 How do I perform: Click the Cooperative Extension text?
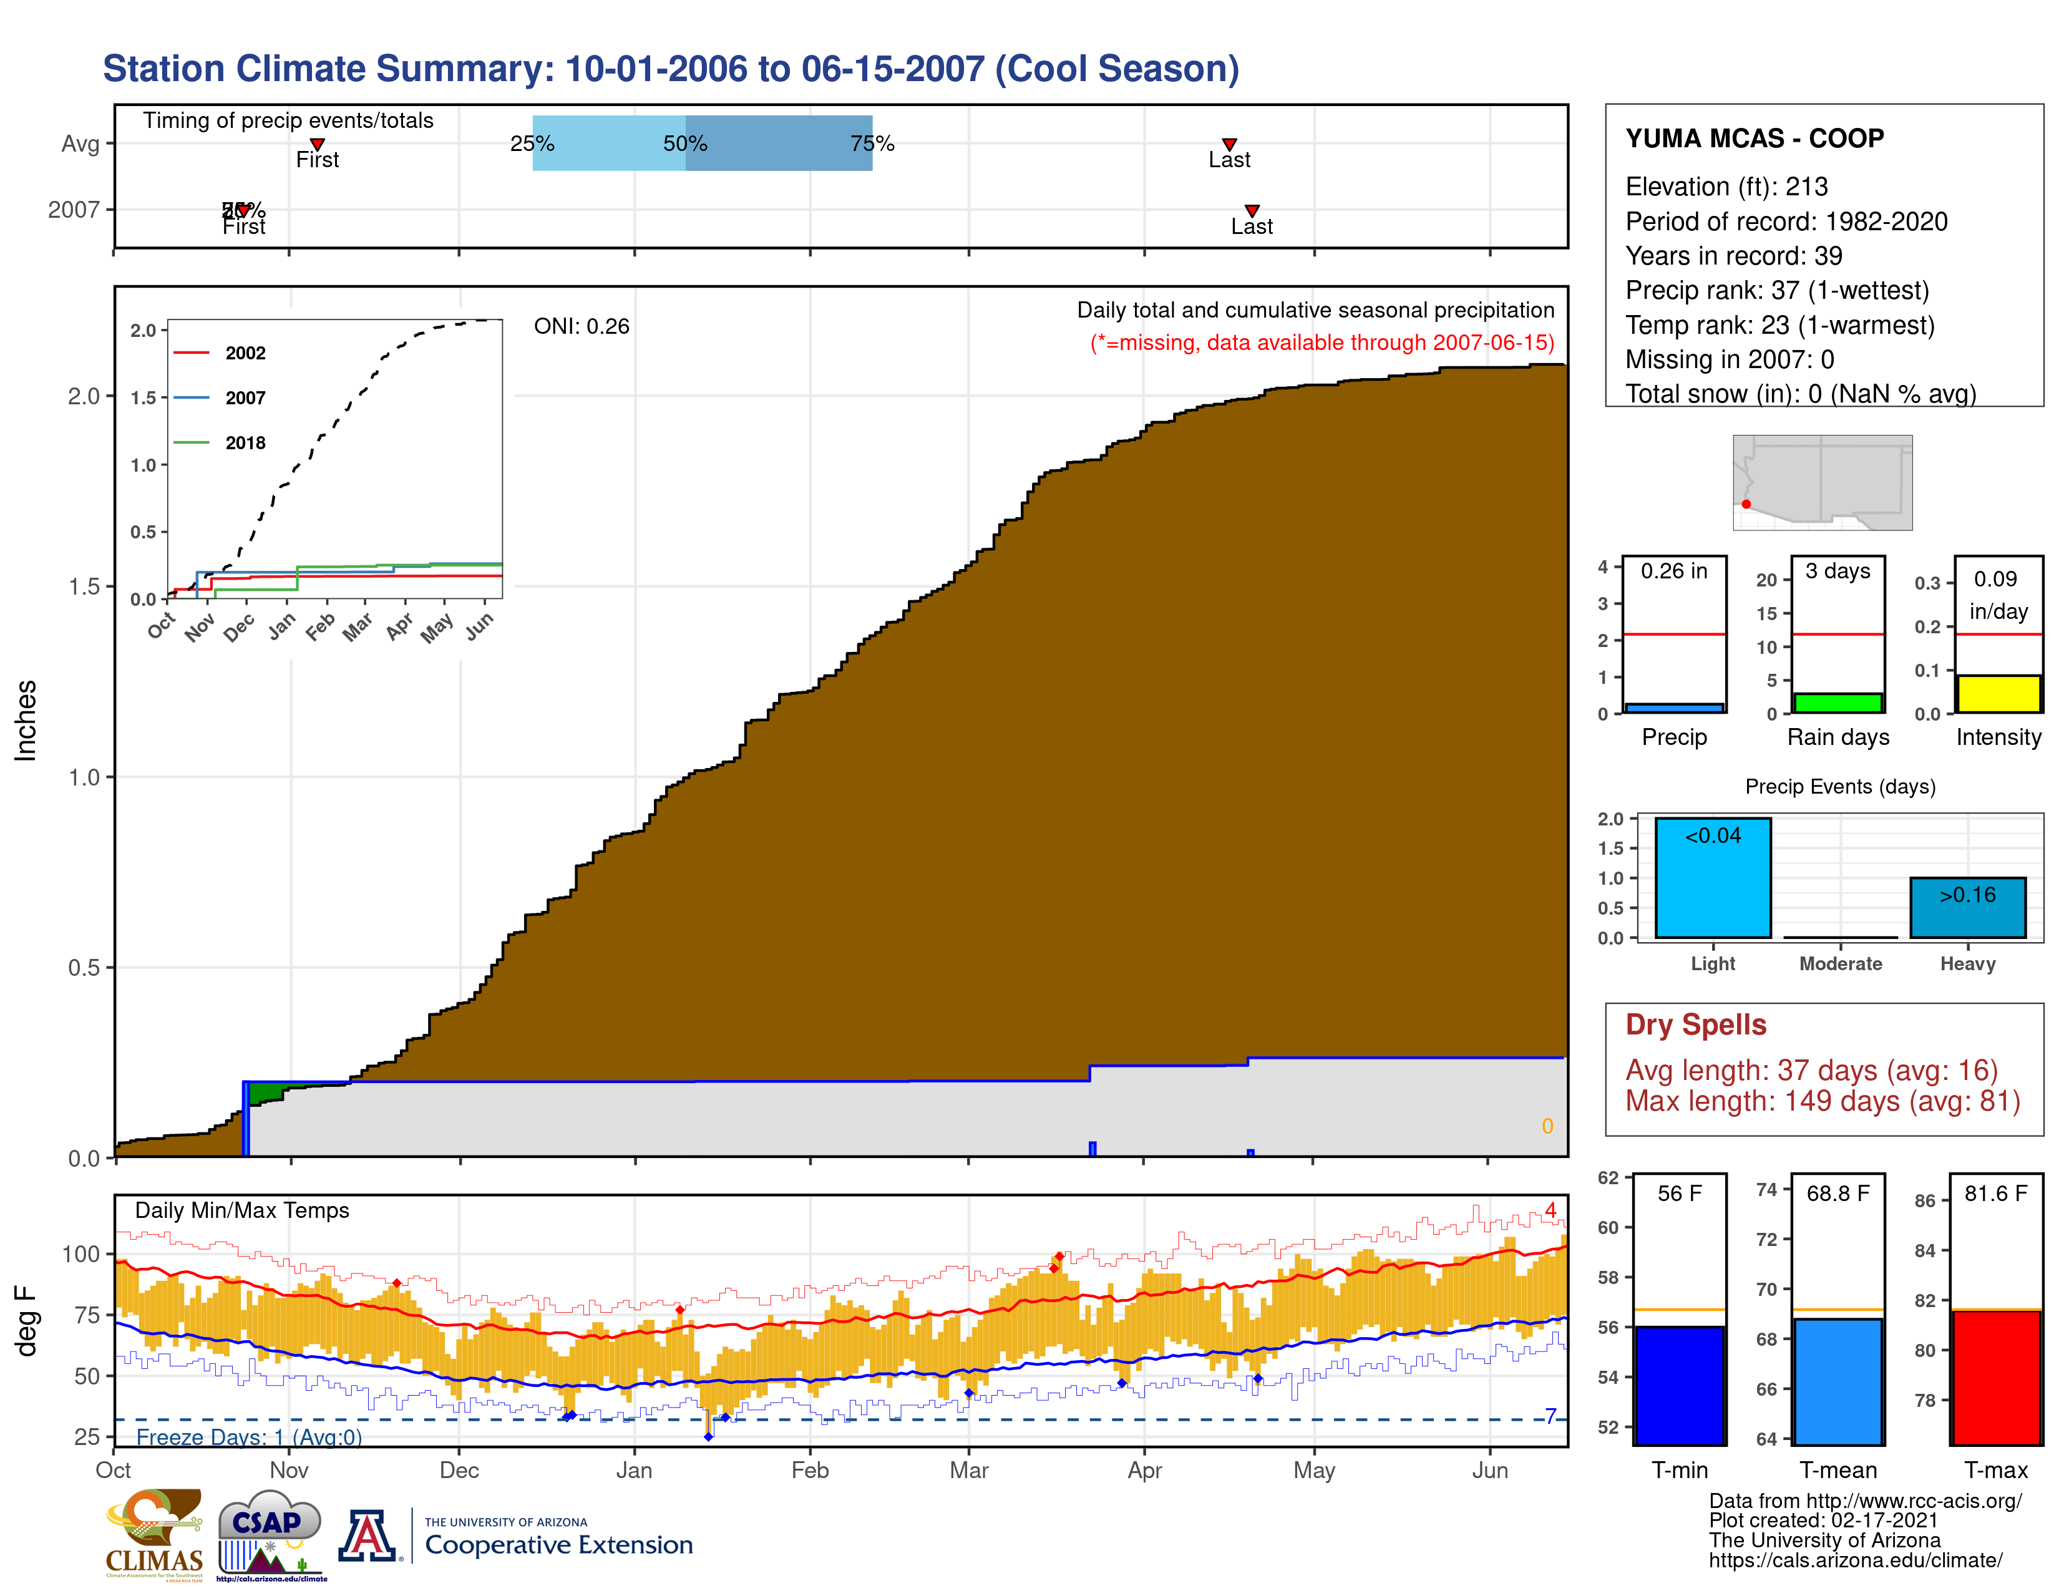point(558,1545)
